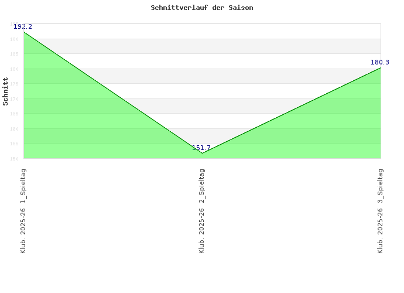
Task: Select x-axis label "Klub. 2025-26 3_Spieltag"
Action: point(381,211)
